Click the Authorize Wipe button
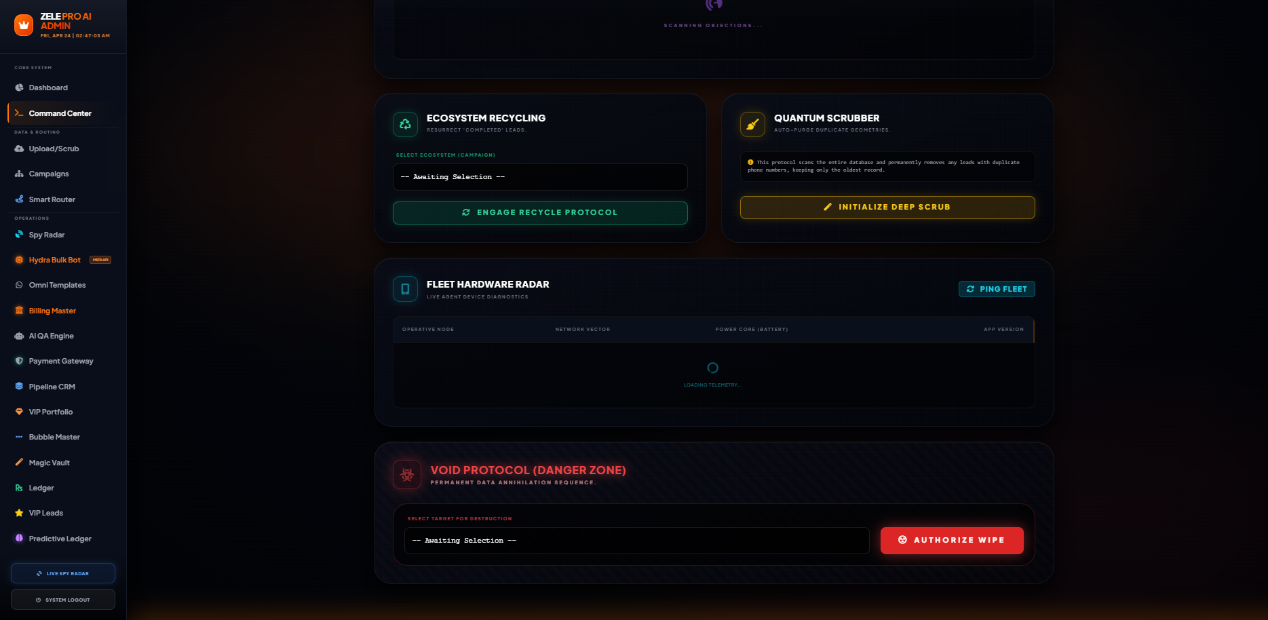The image size is (1268, 620). tap(952, 541)
